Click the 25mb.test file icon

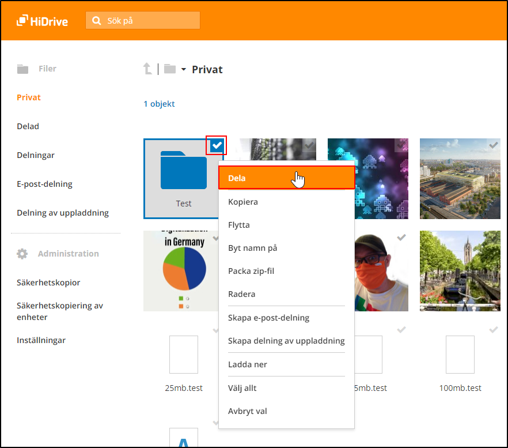183,355
